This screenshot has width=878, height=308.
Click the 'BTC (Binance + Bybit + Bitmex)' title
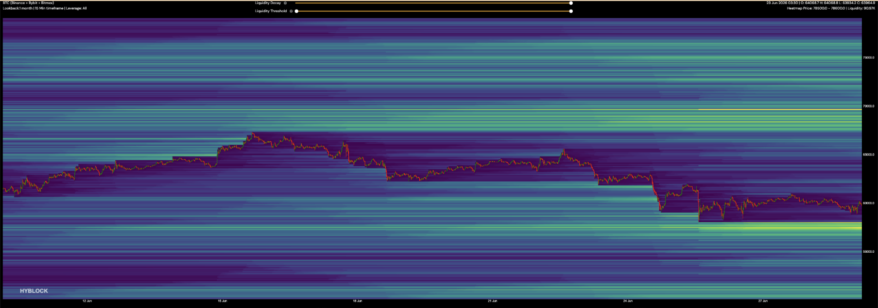tap(29, 3)
